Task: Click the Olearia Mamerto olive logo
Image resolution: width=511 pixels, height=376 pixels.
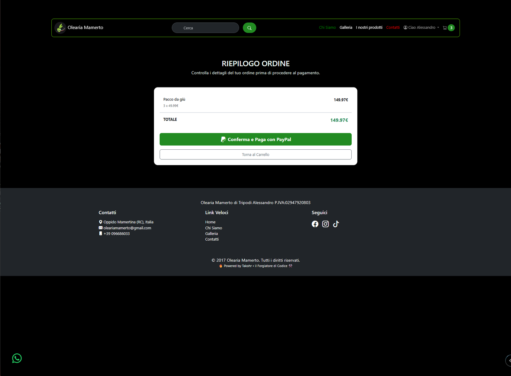Action: point(60,27)
